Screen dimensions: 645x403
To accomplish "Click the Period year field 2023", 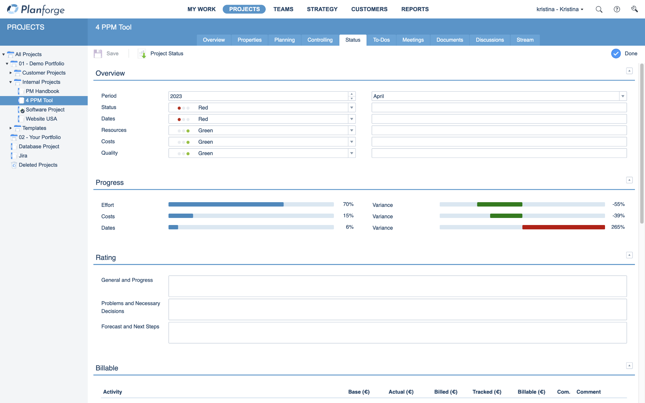I will 258,96.
